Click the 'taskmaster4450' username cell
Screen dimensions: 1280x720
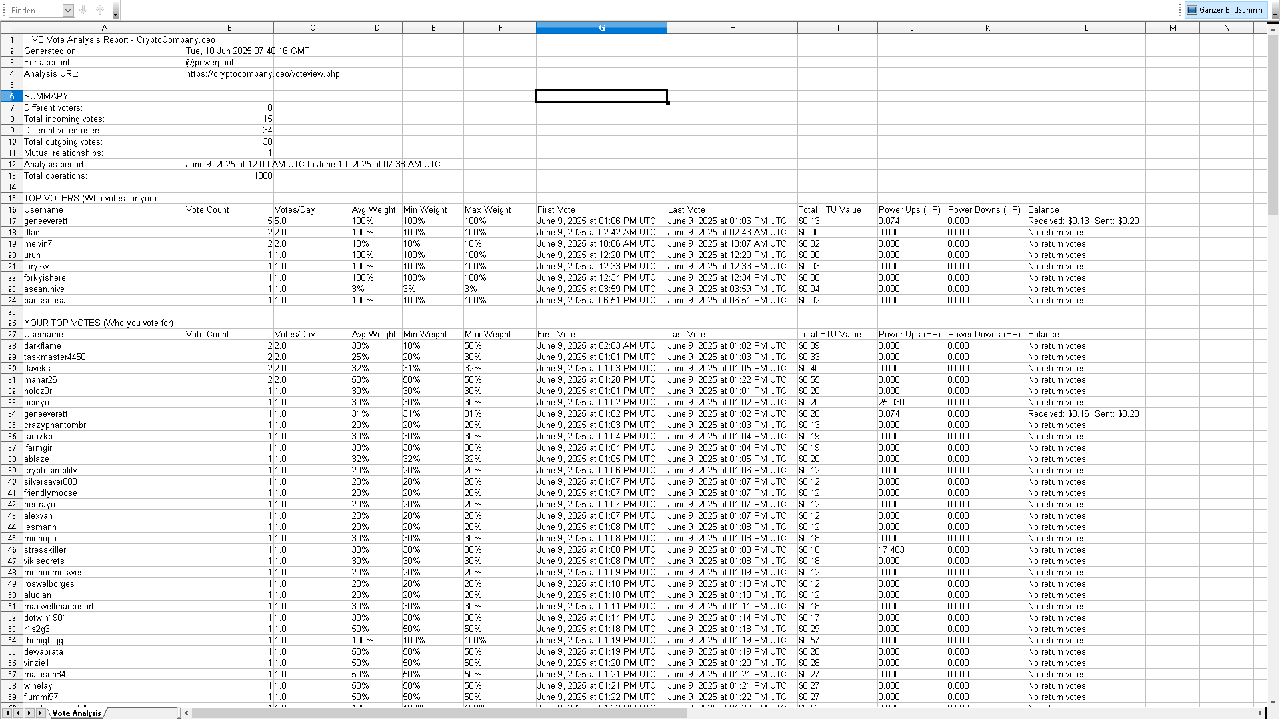[104, 357]
